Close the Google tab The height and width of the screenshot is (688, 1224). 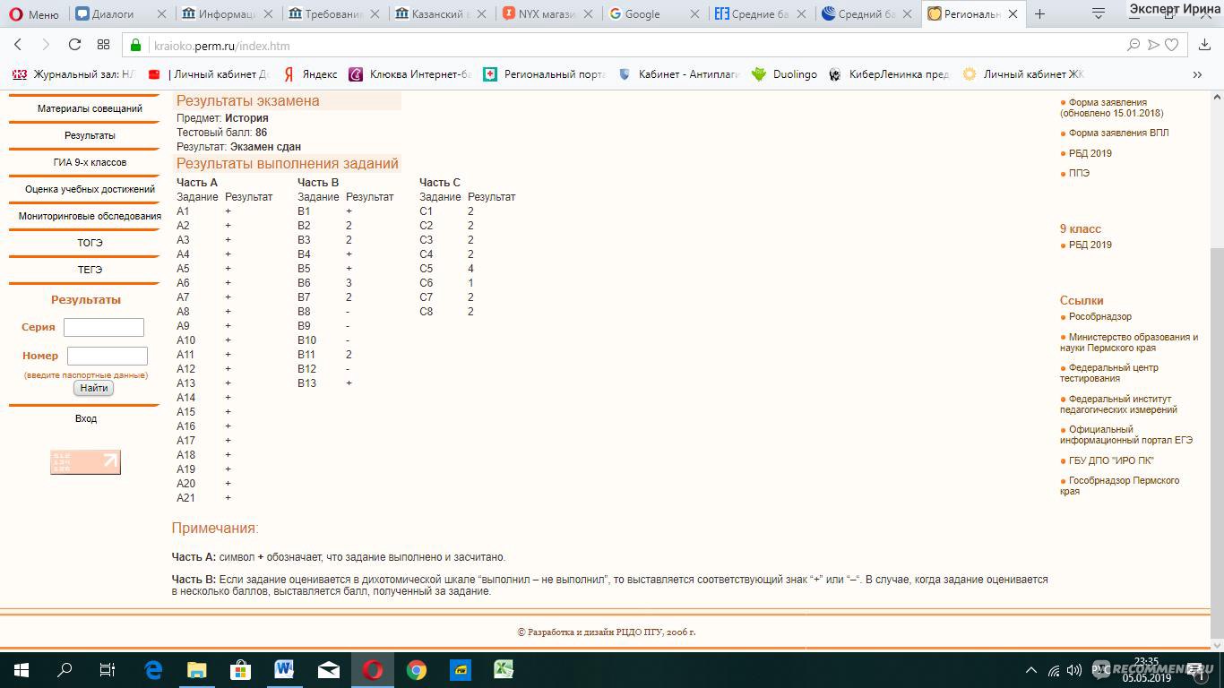(694, 14)
